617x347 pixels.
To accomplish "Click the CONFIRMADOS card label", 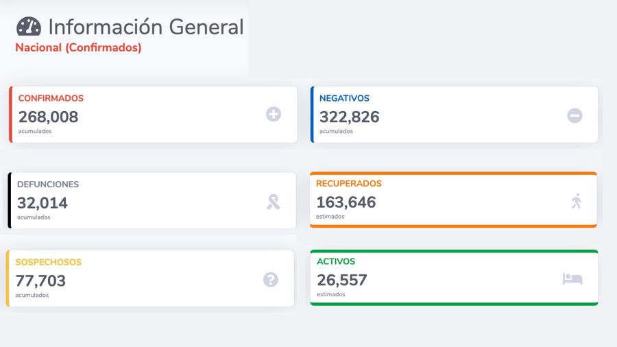I will (x=51, y=98).
